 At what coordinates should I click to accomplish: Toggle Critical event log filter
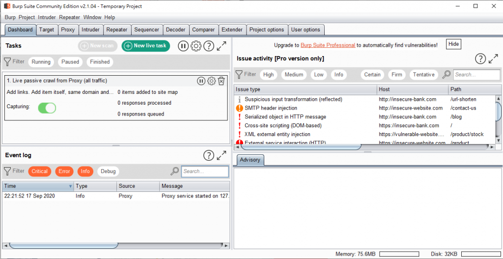[x=40, y=172]
